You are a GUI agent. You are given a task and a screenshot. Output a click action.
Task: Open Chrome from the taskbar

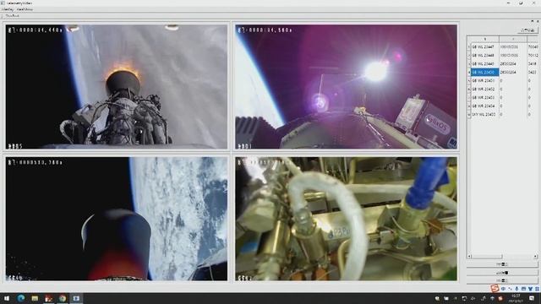pyautogui.click(x=63, y=298)
